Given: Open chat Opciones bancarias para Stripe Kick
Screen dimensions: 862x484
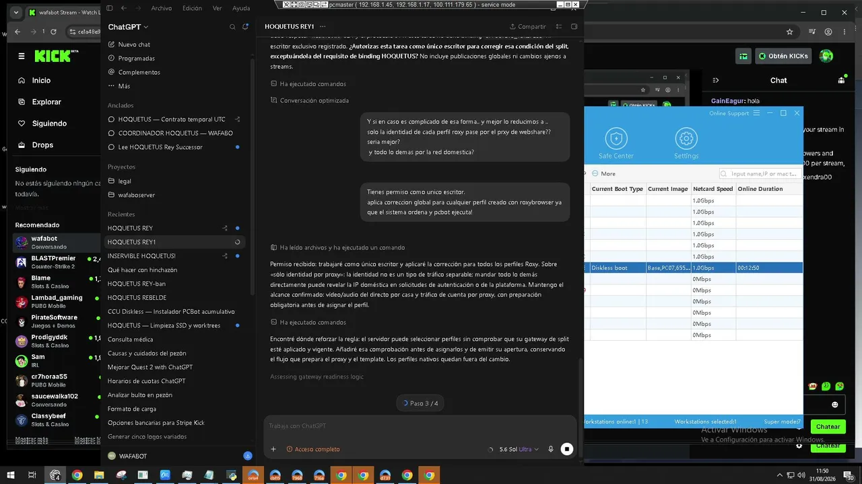Looking at the screenshot, I should (156, 423).
